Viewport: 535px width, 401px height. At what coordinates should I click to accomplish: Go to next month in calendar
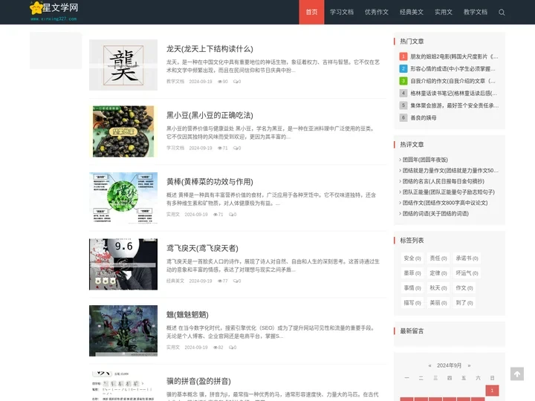click(469, 365)
